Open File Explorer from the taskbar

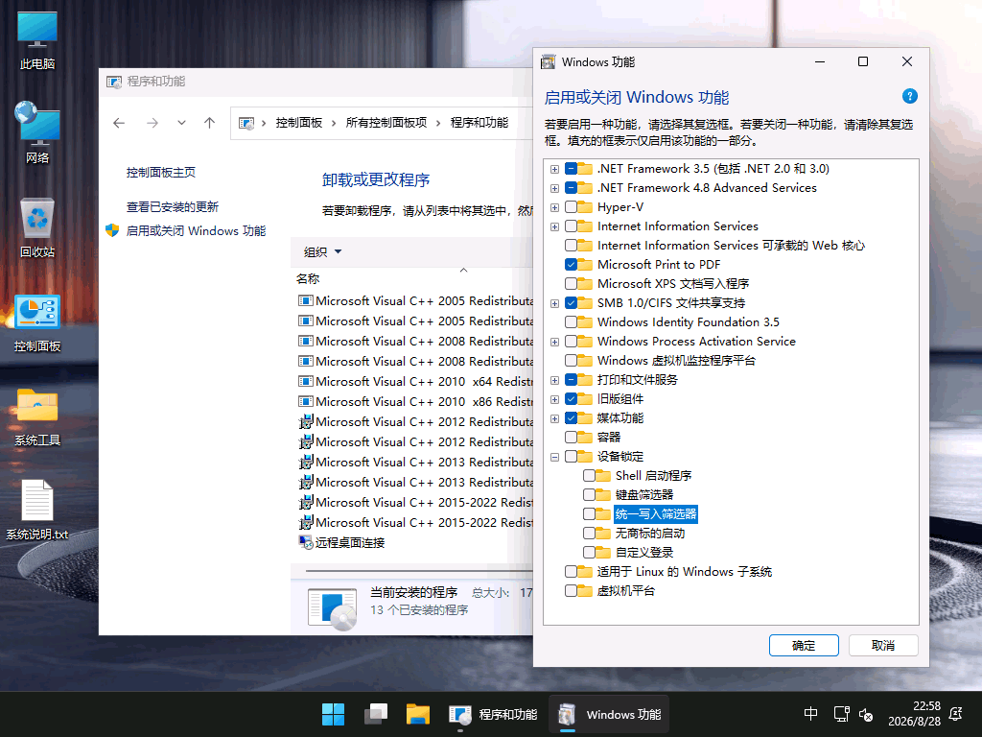click(418, 714)
